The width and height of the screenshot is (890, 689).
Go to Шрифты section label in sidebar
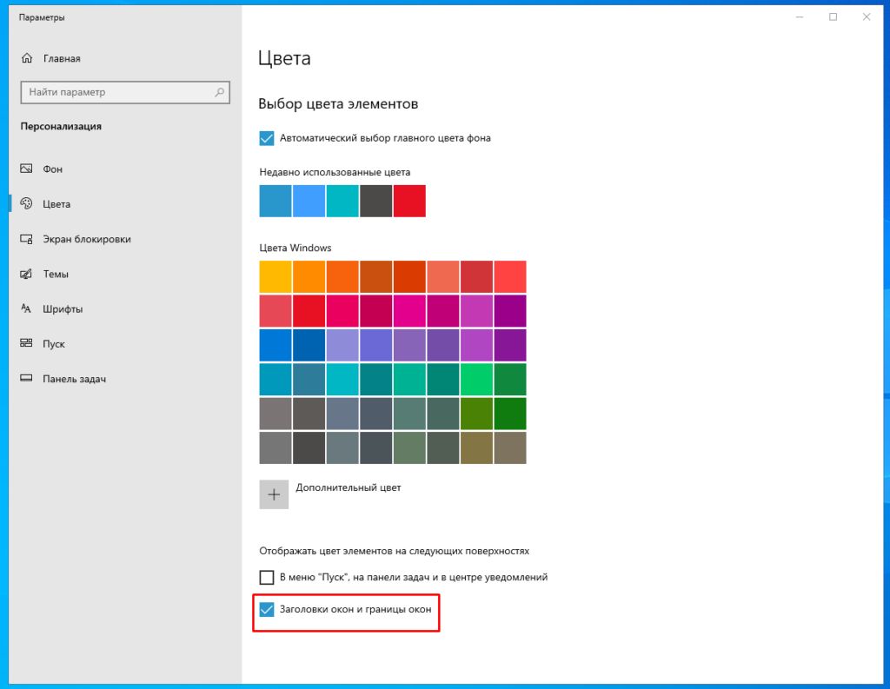pyautogui.click(x=63, y=309)
